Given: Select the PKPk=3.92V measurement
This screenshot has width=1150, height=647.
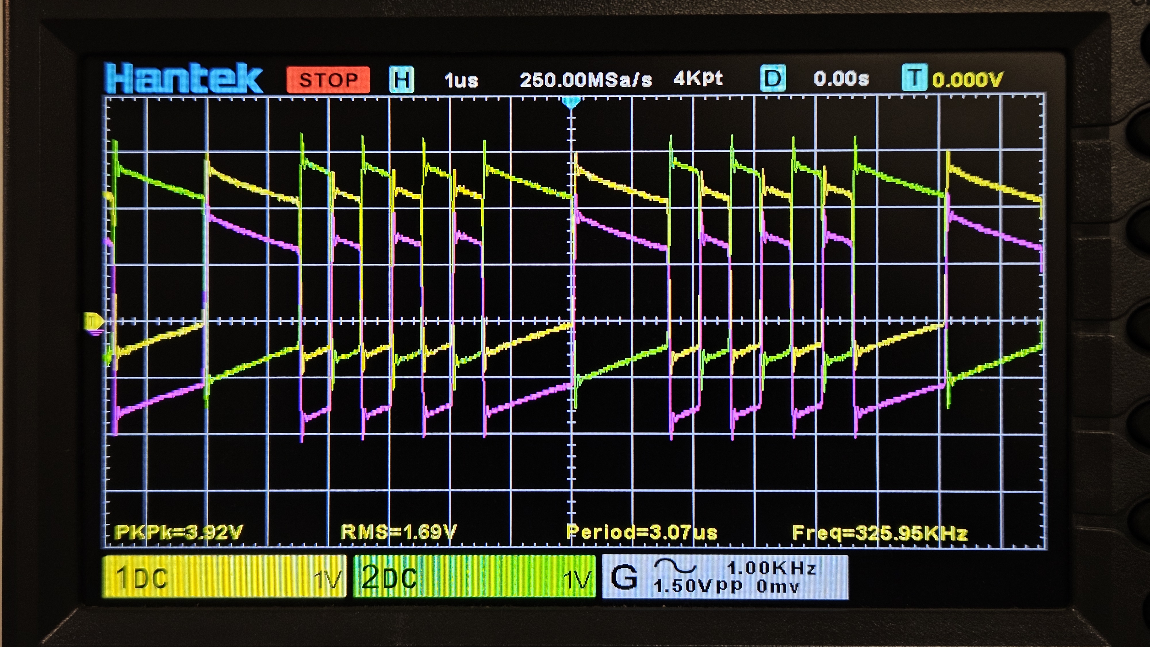Looking at the screenshot, I should pyautogui.click(x=179, y=532).
